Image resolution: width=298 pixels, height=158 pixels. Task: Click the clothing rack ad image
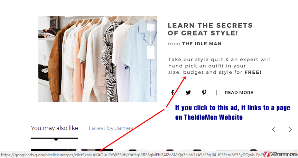tap(98, 59)
